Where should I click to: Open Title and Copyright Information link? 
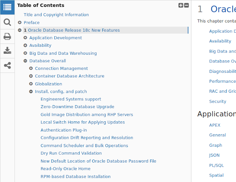(x=56, y=15)
